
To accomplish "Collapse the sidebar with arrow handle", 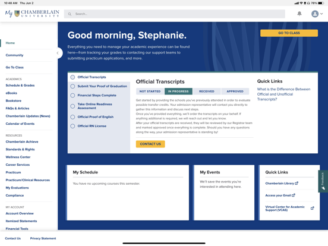I will click(58, 53).
